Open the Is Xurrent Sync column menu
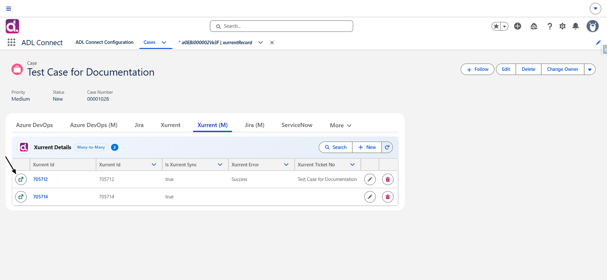 point(220,165)
